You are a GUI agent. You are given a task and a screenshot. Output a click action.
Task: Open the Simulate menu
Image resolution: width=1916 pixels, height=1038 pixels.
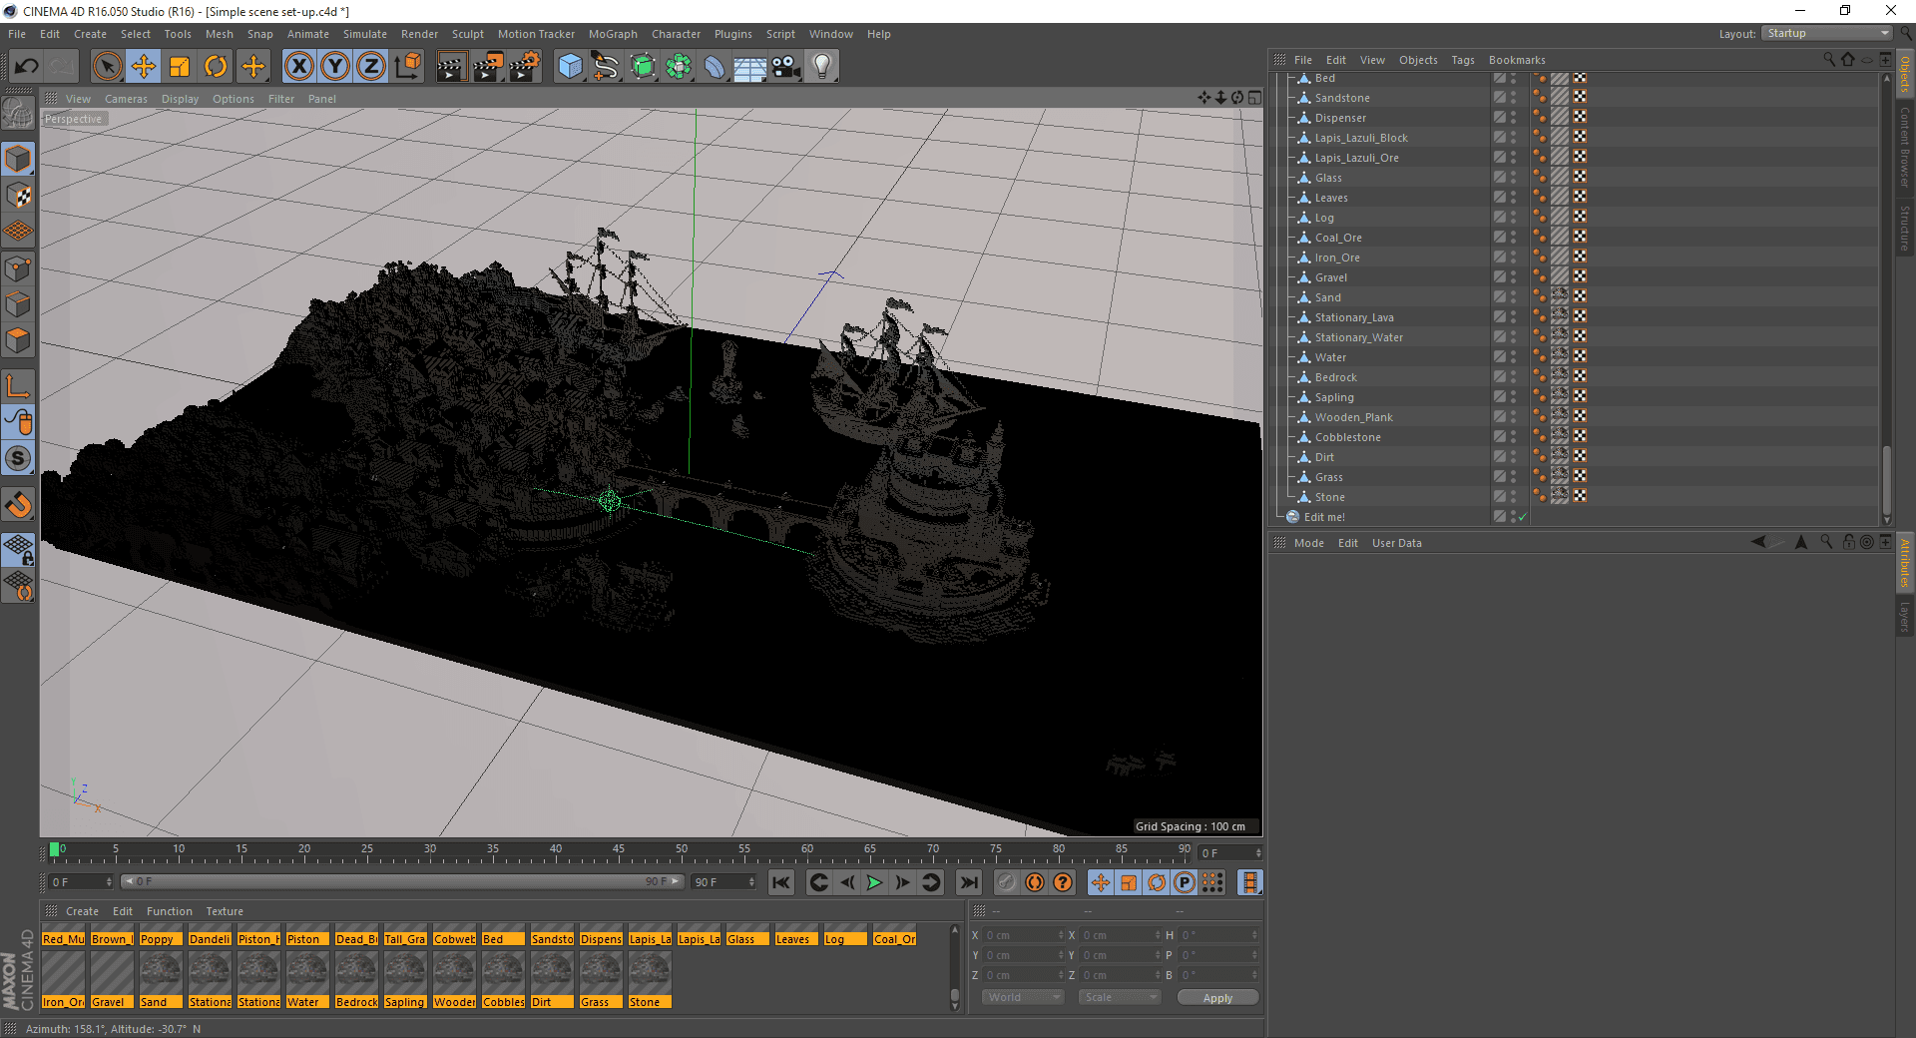coord(365,34)
